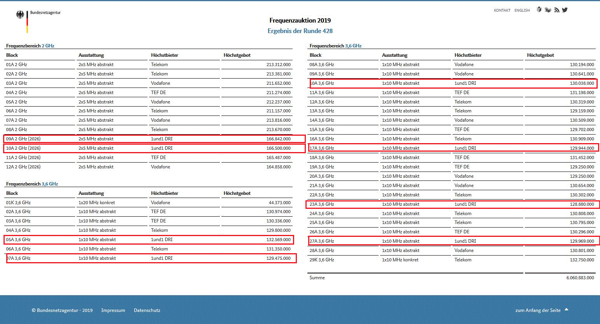The height and width of the screenshot is (324, 600).
Task: Open the RSS feed icon
Action: coord(557,10)
